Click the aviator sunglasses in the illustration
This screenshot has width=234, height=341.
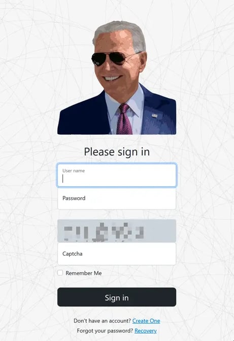[113, 59]
